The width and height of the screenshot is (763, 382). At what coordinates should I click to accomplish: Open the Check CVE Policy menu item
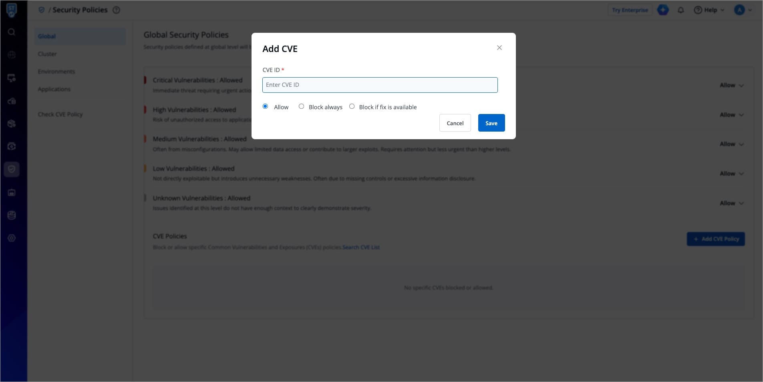(60, 114)
